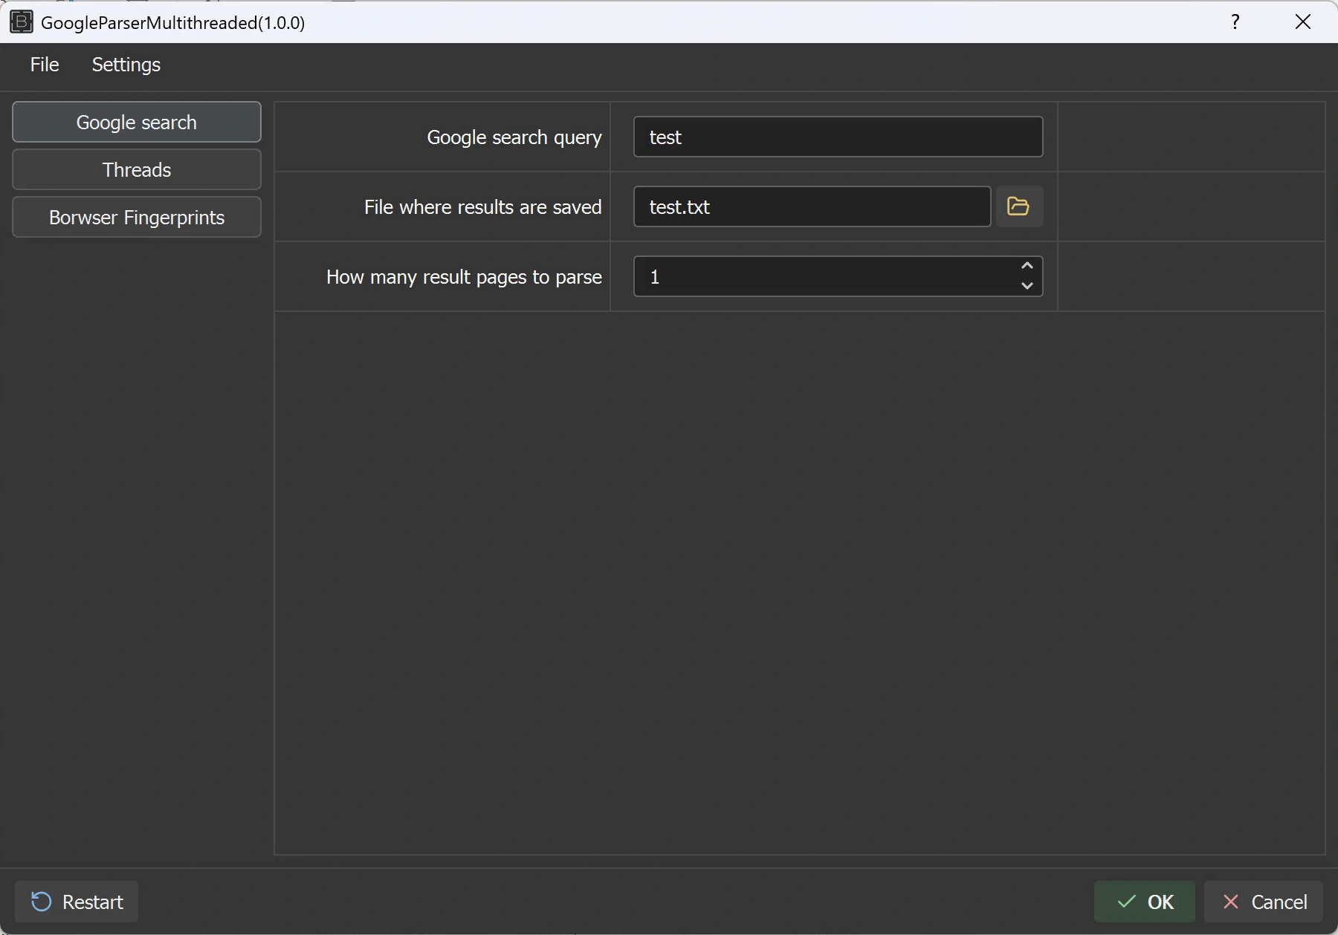The image size is (1338, 935).
Task: Switch to the Threads tab
Action: click(x=137, y=169)
